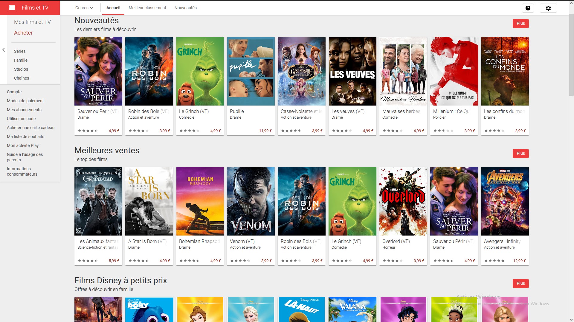This screenshot has height=322, width=574.
Task: Collapse the sidebar with the left chevron
Action: [4, 50]
